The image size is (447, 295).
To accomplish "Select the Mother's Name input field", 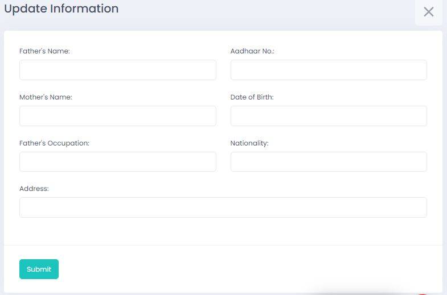I will 117,116.
